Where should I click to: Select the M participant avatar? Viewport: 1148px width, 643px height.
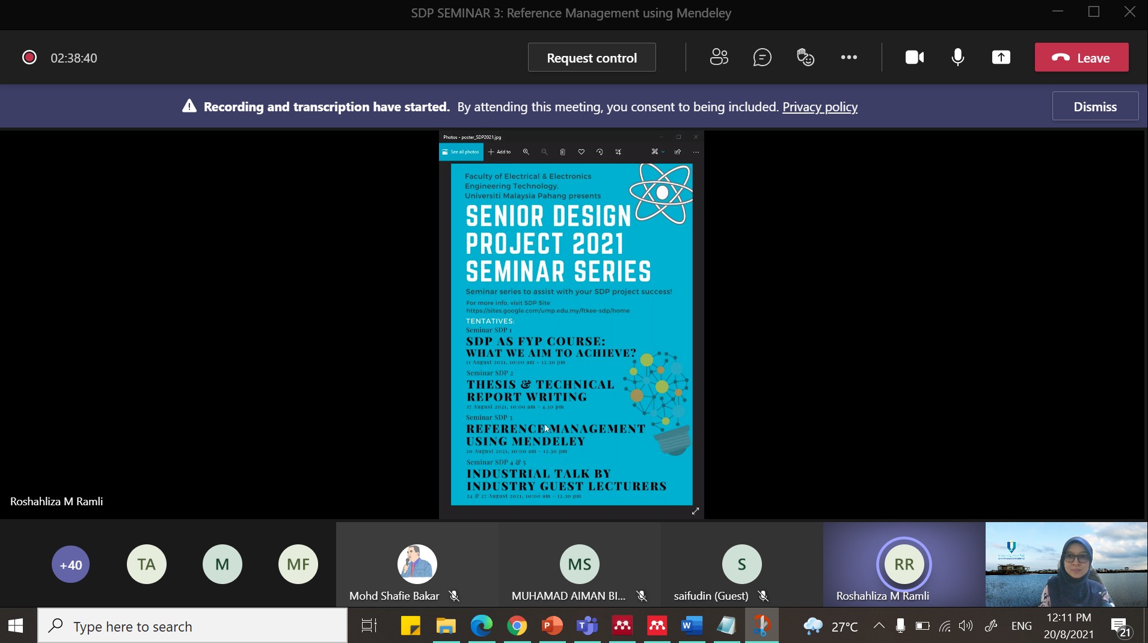point(223,564)
